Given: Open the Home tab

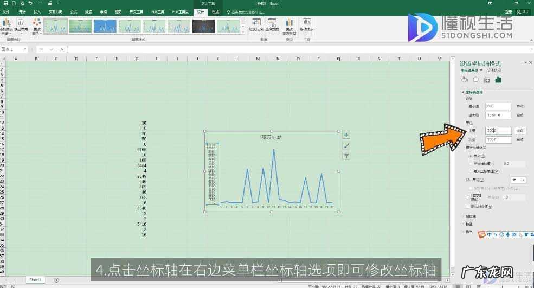Looking at the screenshot, I should tap(22, 12).
